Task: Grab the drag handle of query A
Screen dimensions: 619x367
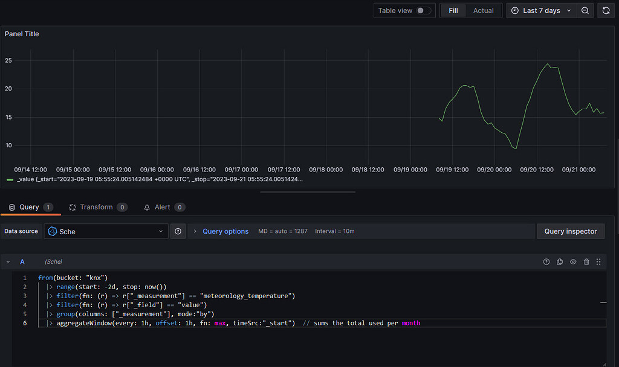Action: (598, 261)
